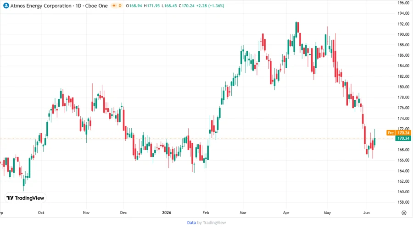Viewport: 413px width, 228px height.
Task: Click the 'Jun' time axis label
Action: pos(366,212)
